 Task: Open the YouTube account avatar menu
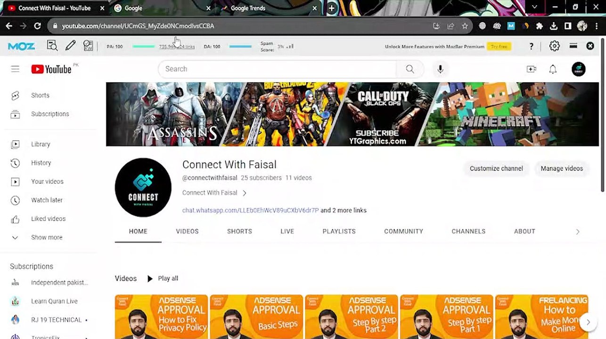point(578,69)
